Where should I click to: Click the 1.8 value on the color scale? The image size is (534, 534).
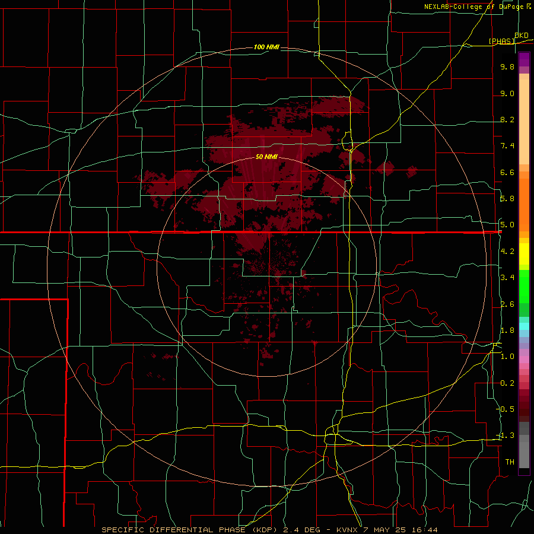507,330
